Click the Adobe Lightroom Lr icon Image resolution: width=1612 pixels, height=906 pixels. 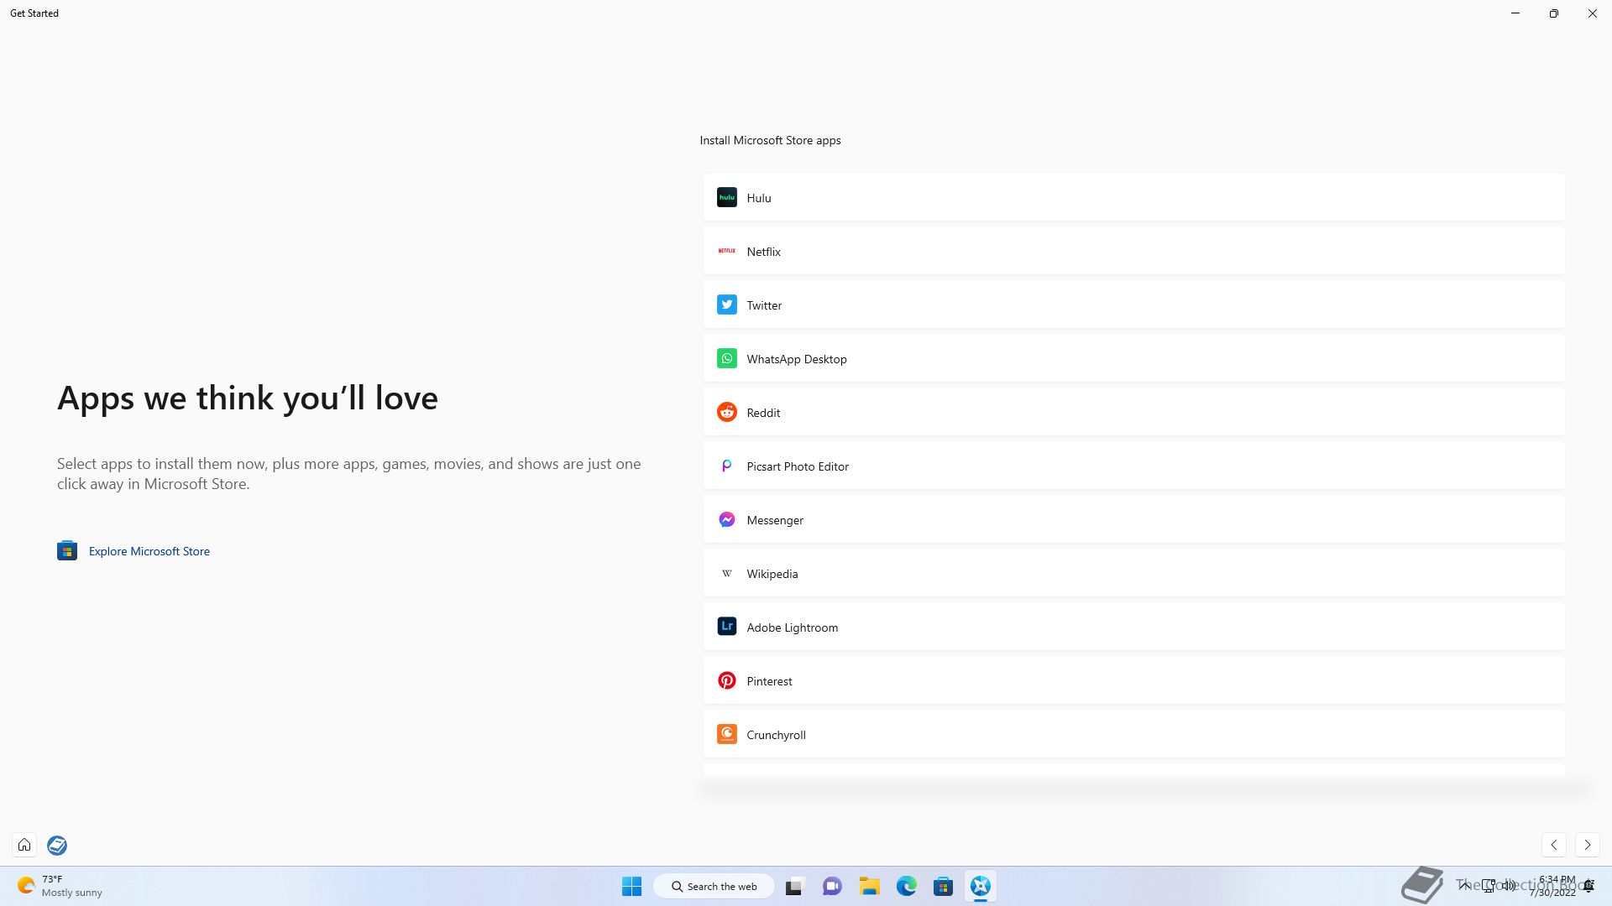click(x=727, y=627)
